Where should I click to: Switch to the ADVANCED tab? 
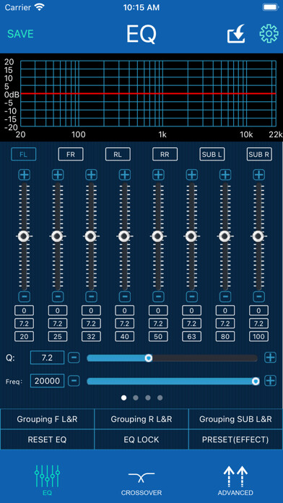tap(235, 480)
